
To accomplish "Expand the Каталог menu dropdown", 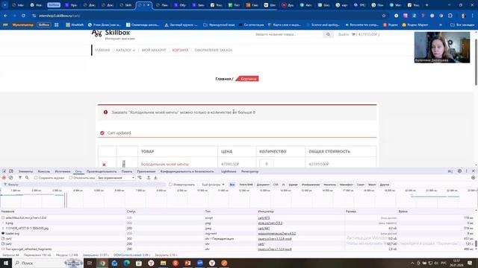I will (x=125, y=50).
